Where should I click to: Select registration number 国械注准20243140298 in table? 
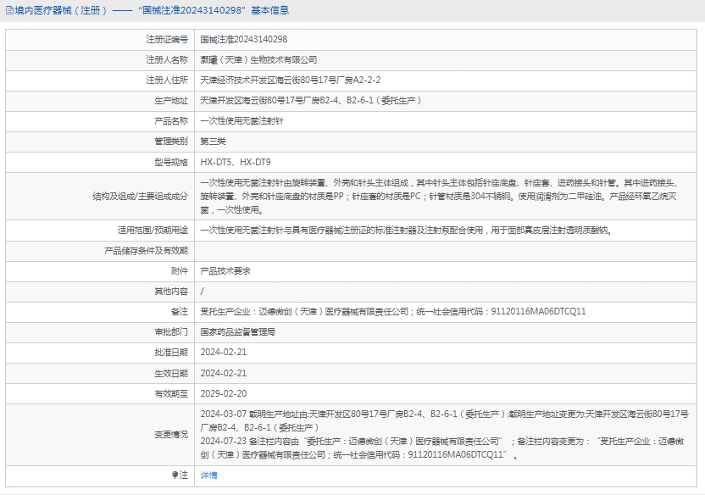click(x=243, y=39)
